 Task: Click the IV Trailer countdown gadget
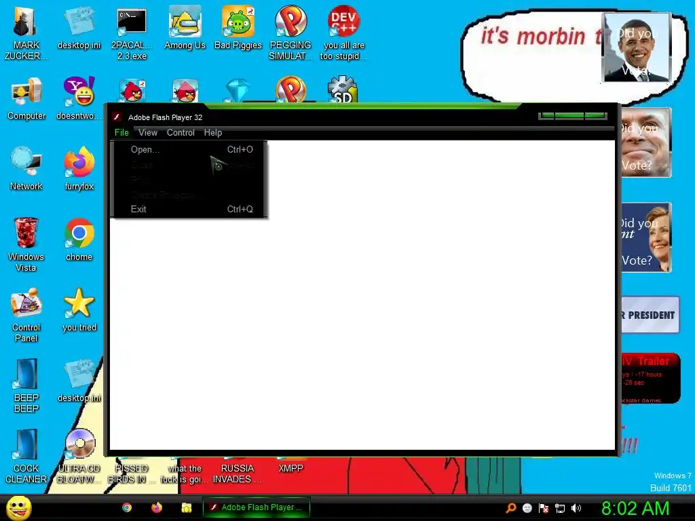(650, 379)
